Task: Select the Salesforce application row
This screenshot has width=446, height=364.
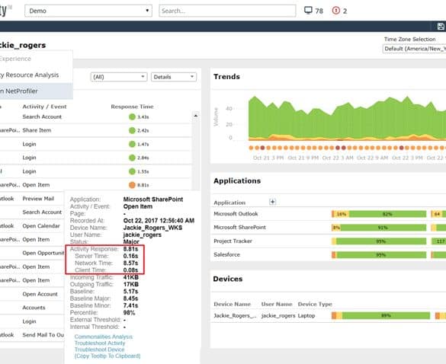Action: tap(329, 254)
